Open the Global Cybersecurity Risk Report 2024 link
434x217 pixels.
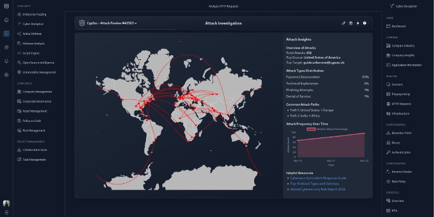pyautogui.click(x=318, y=189)
